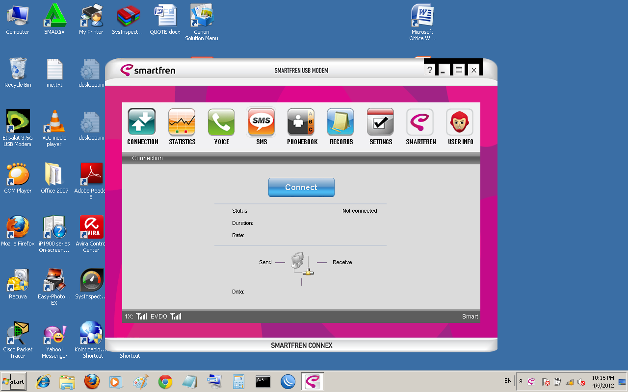Select the SMADAV desktop shortcut

tap(54, 20)
